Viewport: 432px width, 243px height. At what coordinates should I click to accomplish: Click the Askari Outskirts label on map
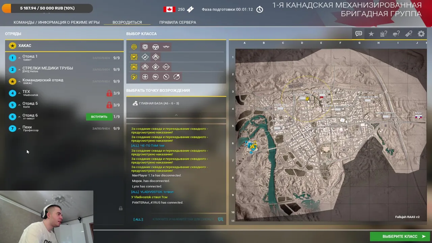coord(386,113)
